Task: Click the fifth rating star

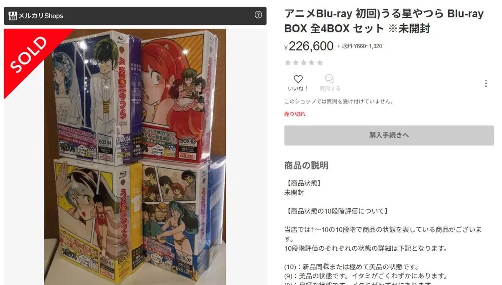Action: [320, 63]
